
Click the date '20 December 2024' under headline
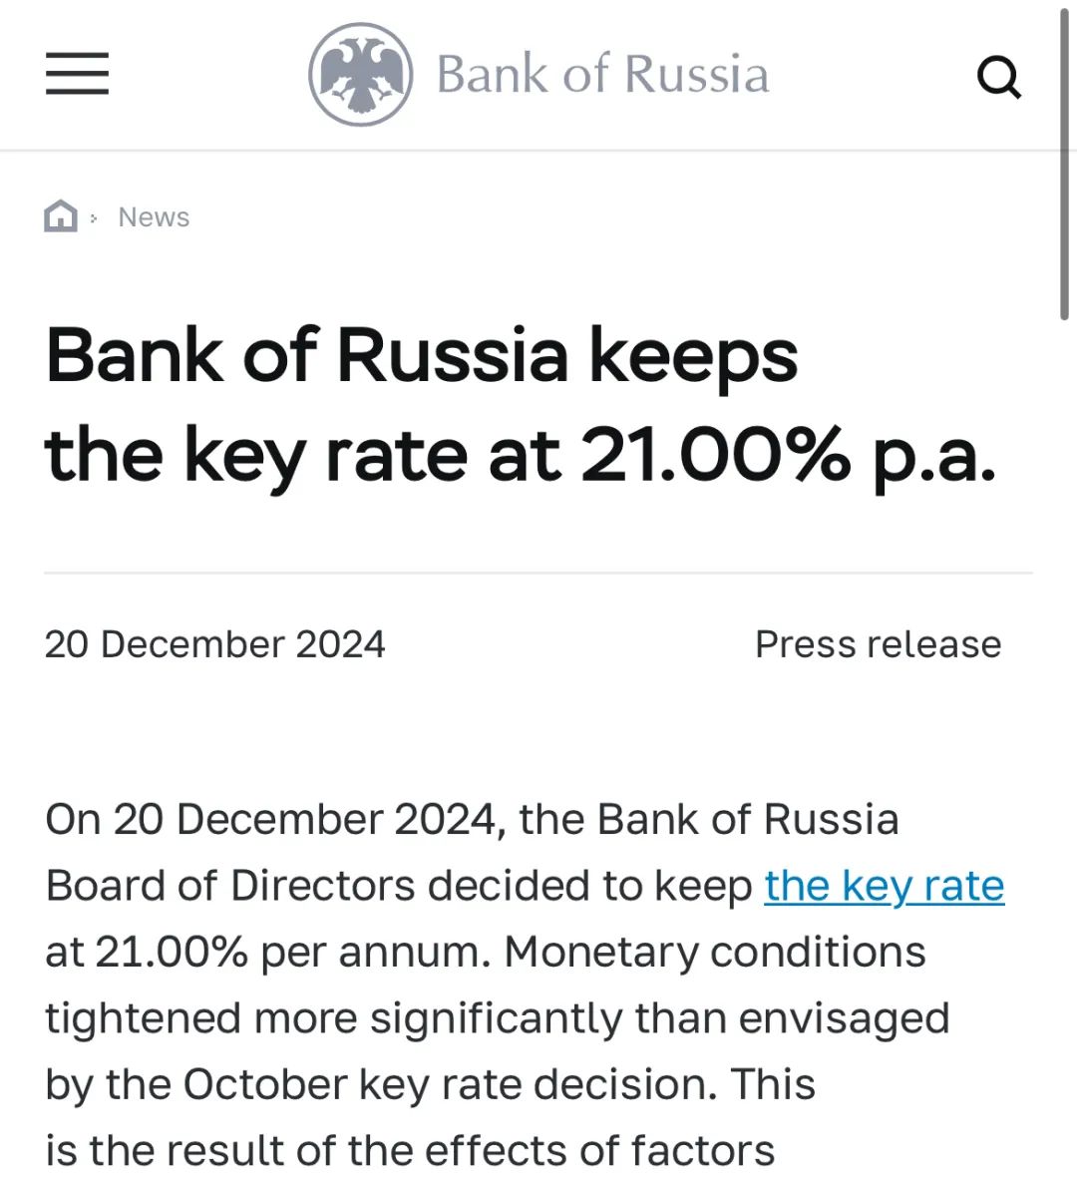click(x=214, y=644)
